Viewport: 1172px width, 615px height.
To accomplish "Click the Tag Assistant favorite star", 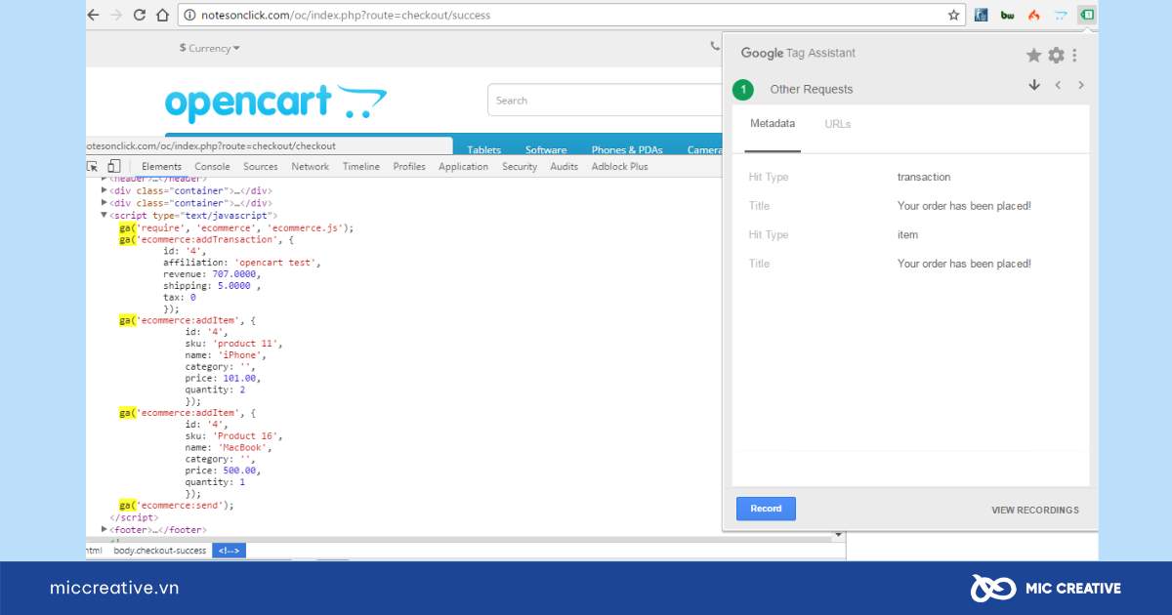I will coord(1033,56).
